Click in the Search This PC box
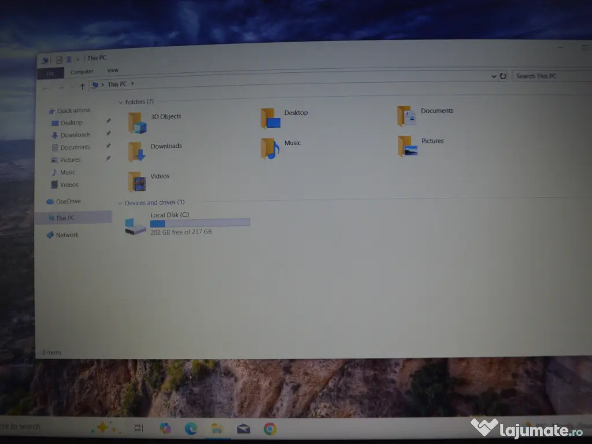Viewport: 592px width, 444px height. coord(549,76)
